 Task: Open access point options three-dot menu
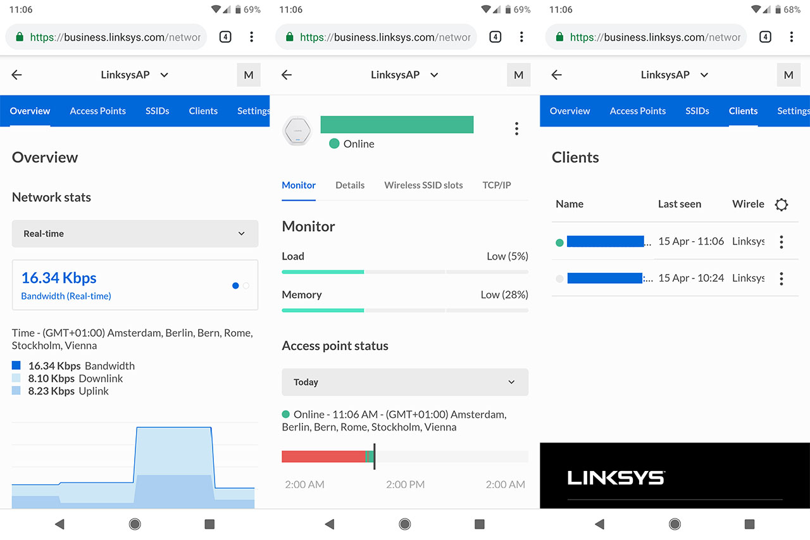(516, 129)
